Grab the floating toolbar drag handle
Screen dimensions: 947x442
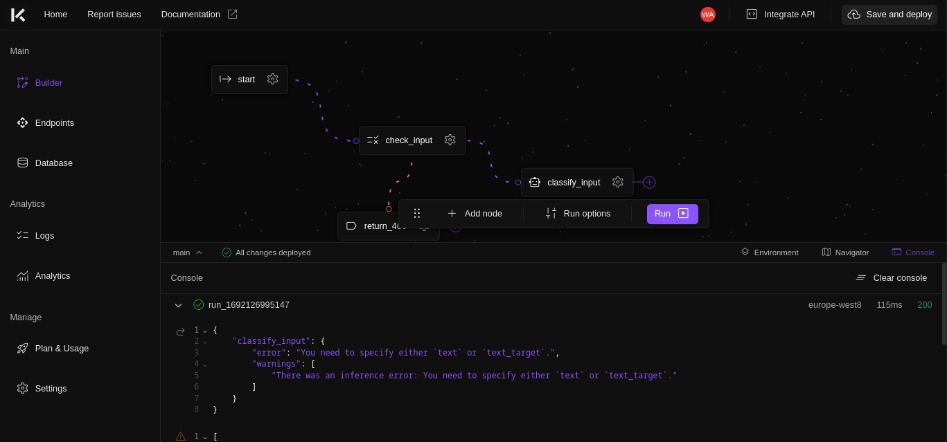tap(417, 214)
